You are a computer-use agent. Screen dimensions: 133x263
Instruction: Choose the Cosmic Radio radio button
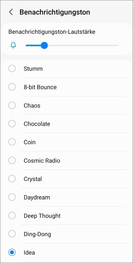12,160
